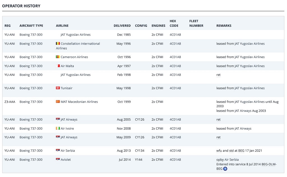
Task: Click the 'opby' abbreviation in Aviolet remarks
Action: click(x=220, y=160)
